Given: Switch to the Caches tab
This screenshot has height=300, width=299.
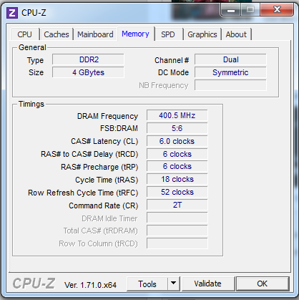Looking at the screenshot, I should [57, 34].
